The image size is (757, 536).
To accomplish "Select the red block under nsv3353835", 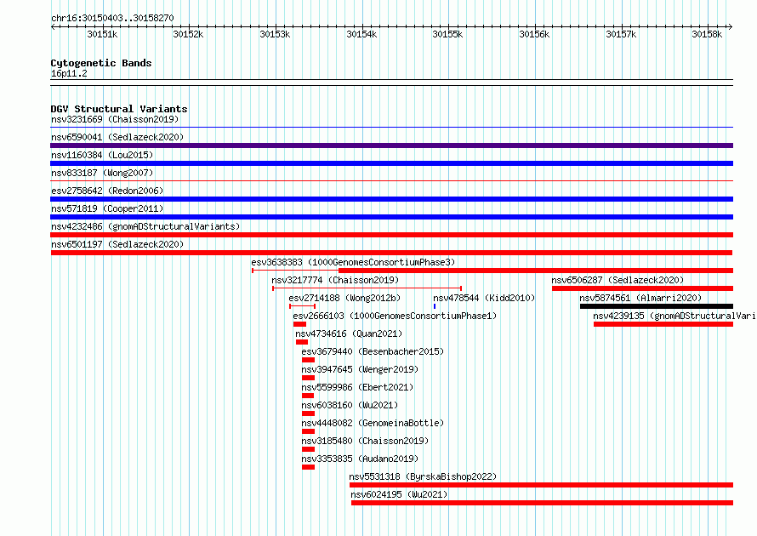I will (308, 467).
